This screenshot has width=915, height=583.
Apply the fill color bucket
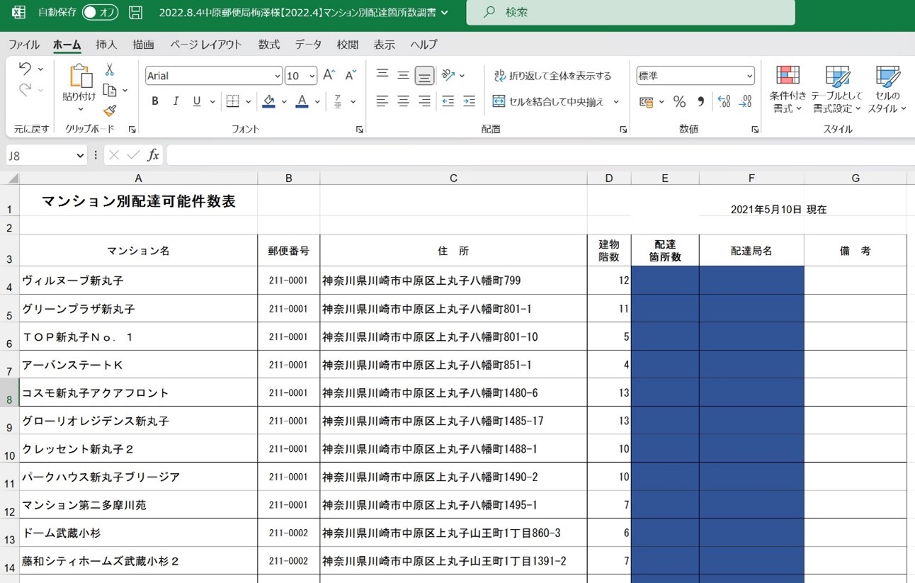click(x=268, y=101)
